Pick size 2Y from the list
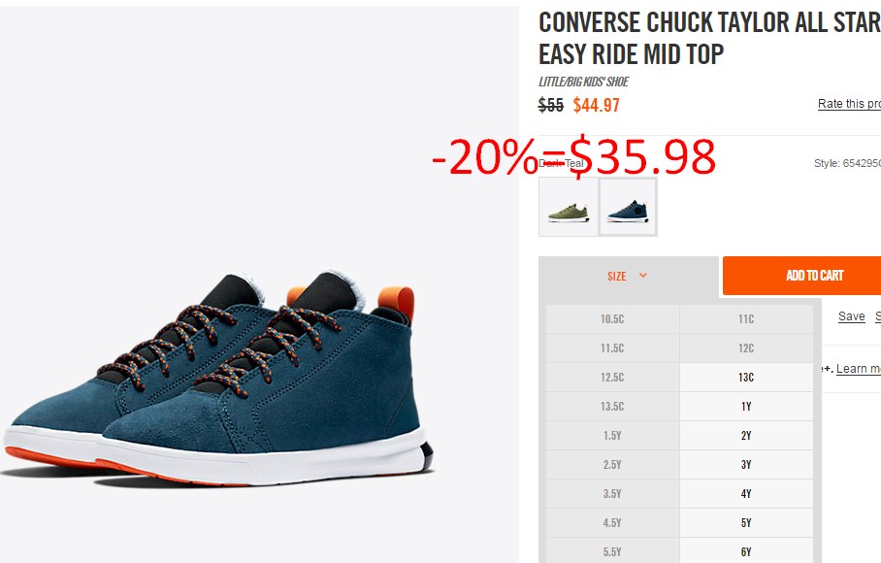 click(x=746, y=436)
